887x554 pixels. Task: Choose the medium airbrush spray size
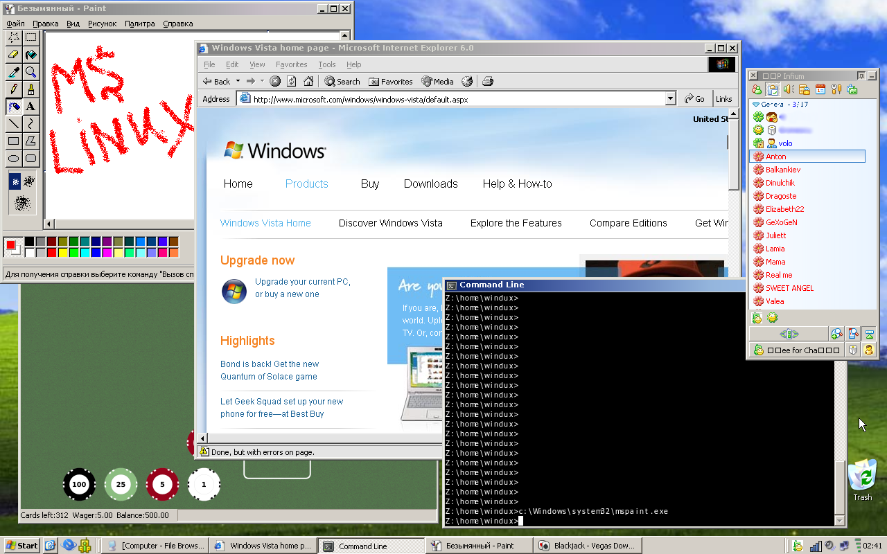(30, 181)
